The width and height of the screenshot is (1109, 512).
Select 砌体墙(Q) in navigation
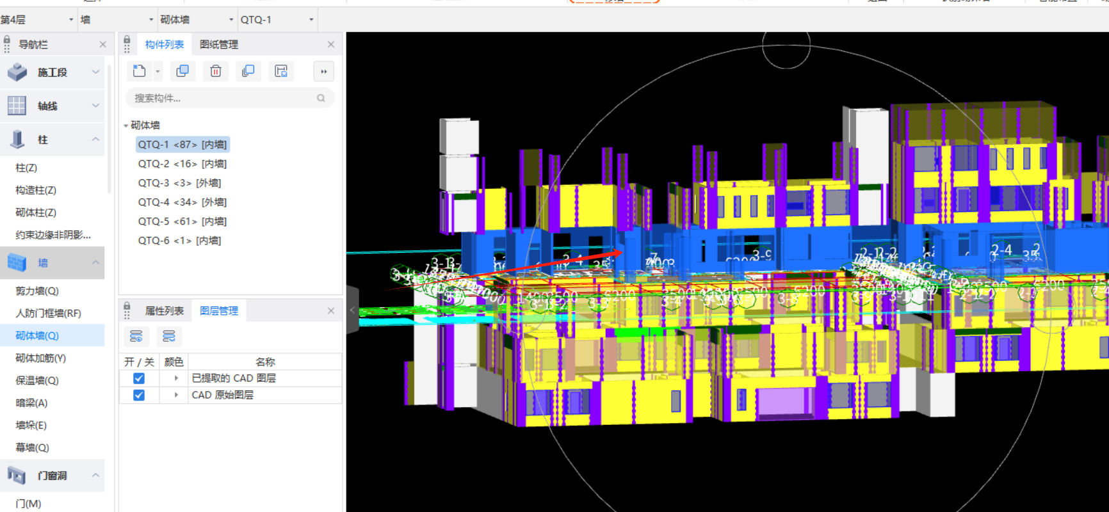pyautogui.click(x=37, y=335)
